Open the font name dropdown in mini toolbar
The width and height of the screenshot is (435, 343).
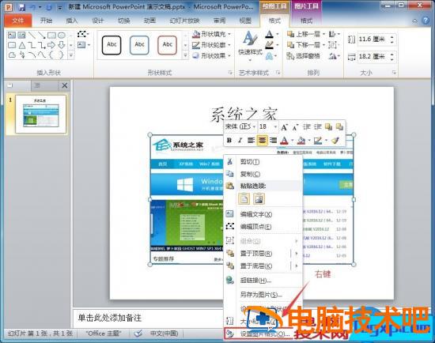tap(254, 127)
